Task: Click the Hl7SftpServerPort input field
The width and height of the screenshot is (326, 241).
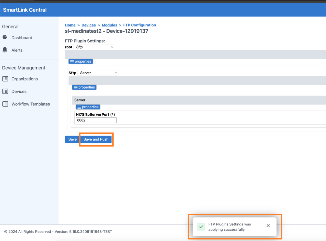Action: coord(96,120)
